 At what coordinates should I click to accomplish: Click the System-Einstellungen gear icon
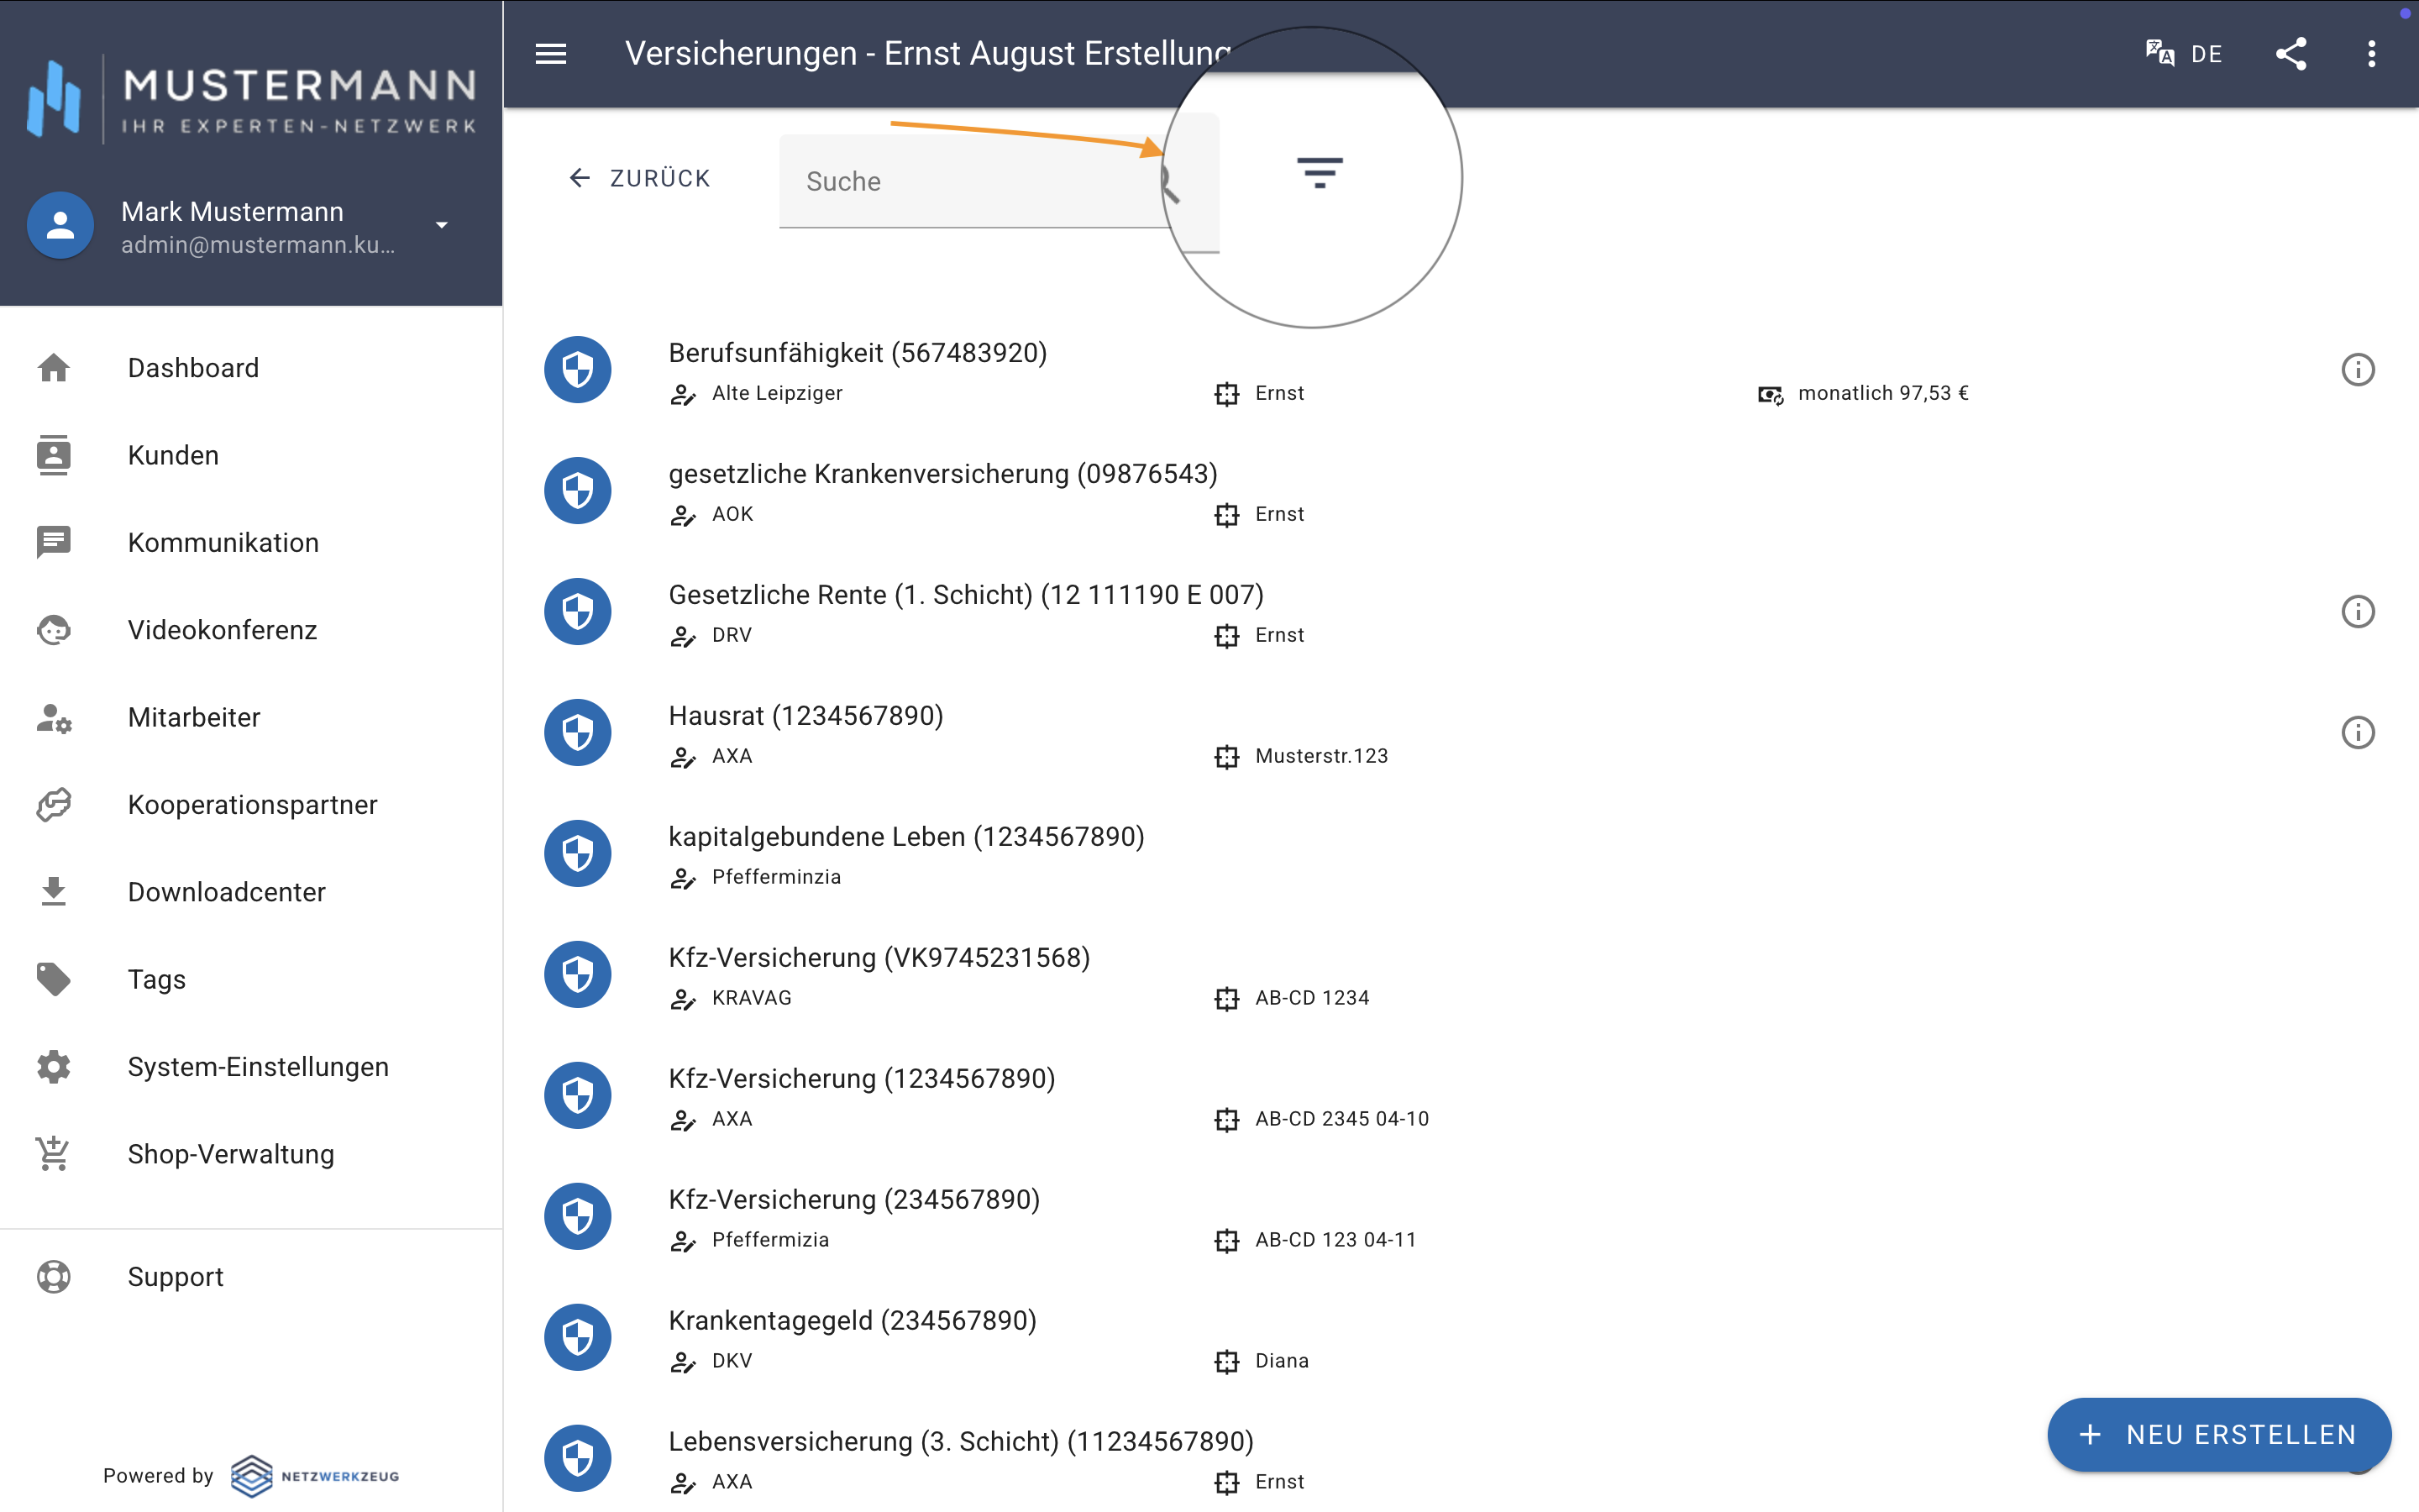coord(54,1067)
